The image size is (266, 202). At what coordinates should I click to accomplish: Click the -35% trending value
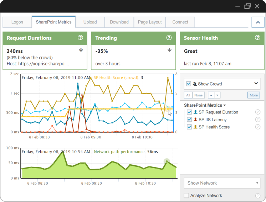(x=102, y=51)
